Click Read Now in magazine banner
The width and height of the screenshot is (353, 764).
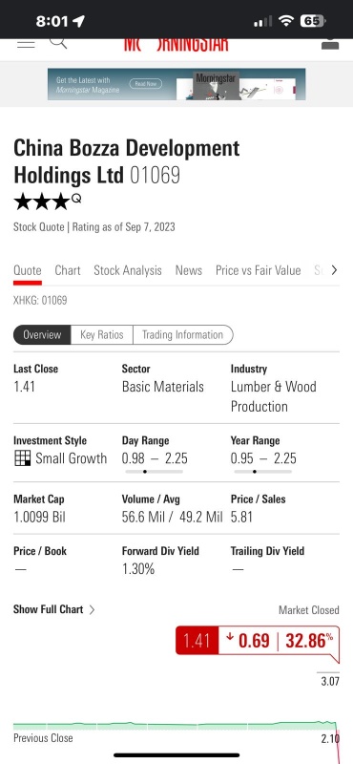tap(146, 84)
